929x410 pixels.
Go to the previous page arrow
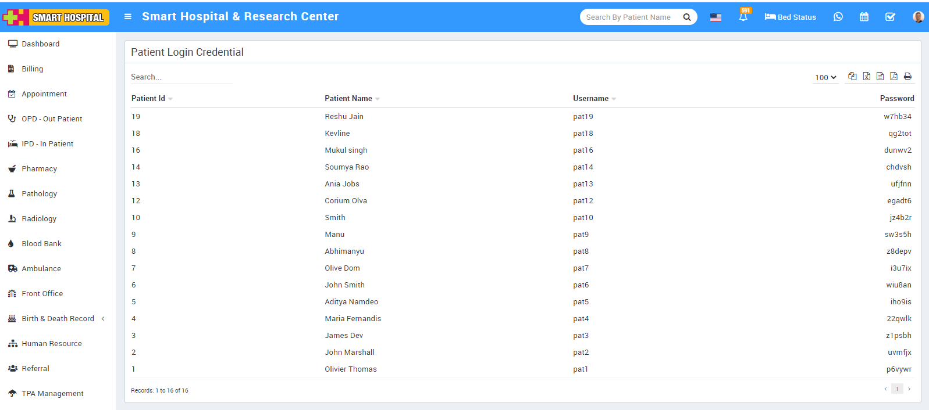point(885,389)
